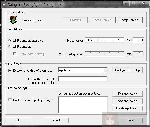Click the 'Service is running.' status text
The image size is (150, 127).
(x=33, y=20)
